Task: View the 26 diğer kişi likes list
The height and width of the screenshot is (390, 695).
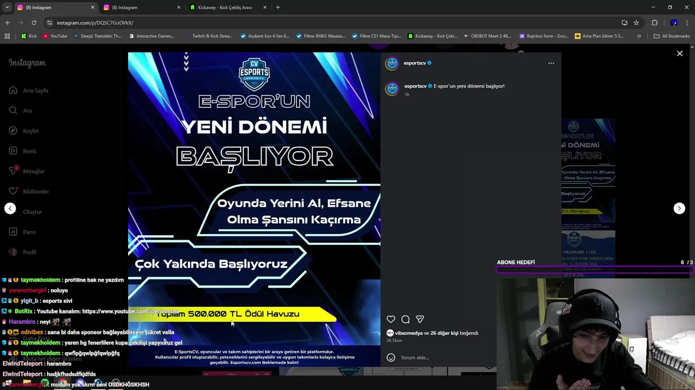Action: 445,333
